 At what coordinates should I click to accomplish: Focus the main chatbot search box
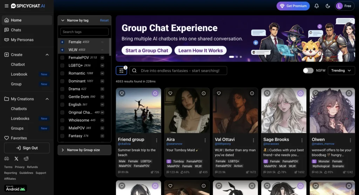click(178, 70)
